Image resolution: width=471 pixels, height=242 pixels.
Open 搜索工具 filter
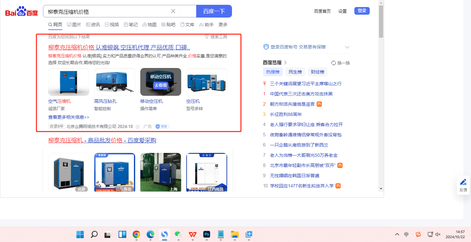tap(216, 37)
